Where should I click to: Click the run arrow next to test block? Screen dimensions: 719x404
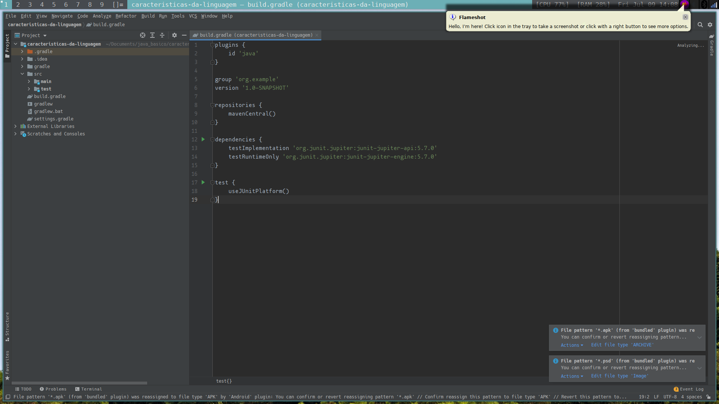(203, 183)
